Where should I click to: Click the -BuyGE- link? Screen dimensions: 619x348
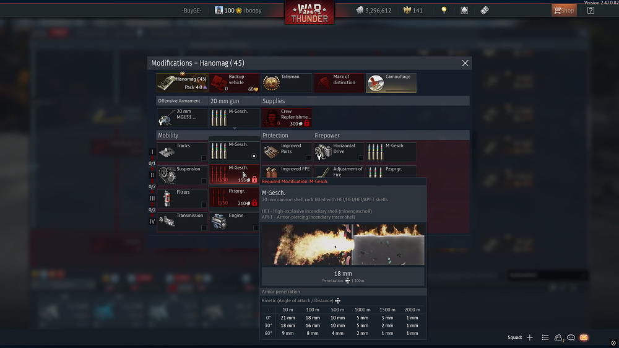tap(191, 11)
